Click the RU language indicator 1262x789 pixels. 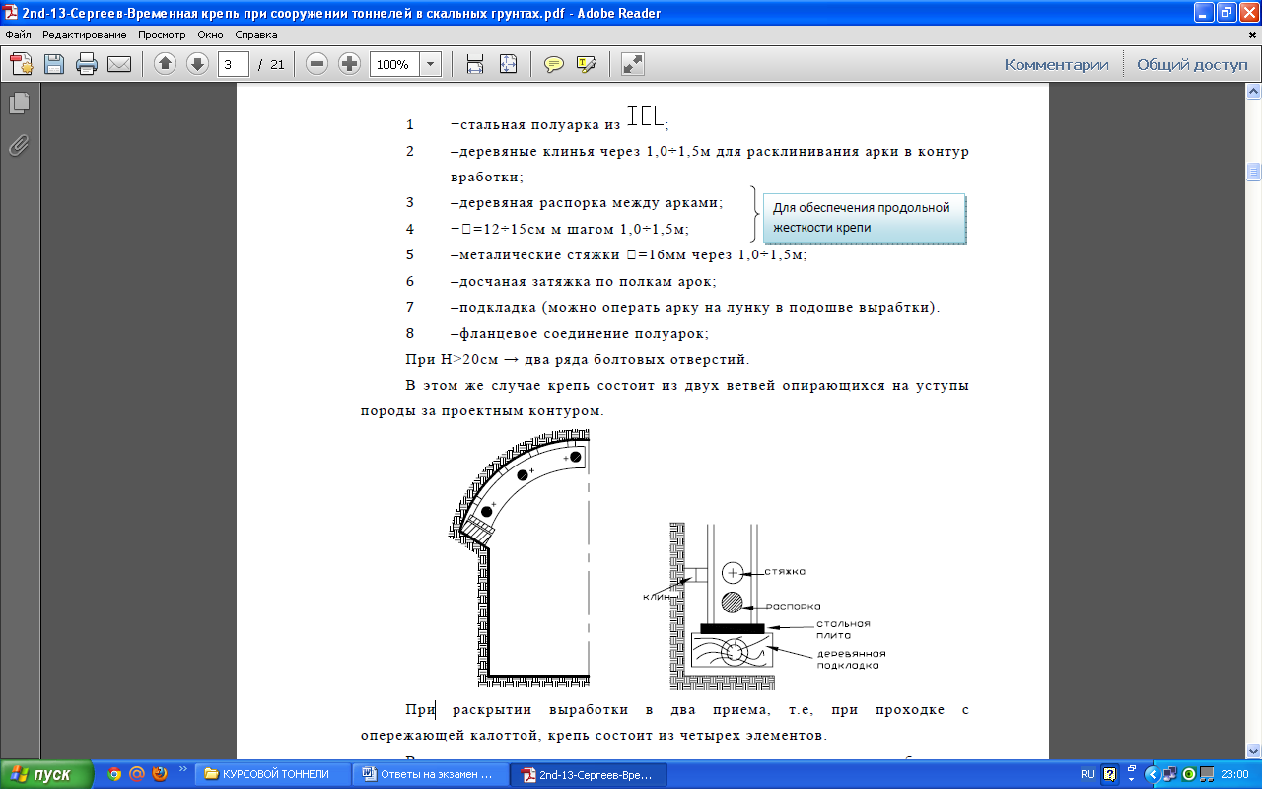(1087, 774)
